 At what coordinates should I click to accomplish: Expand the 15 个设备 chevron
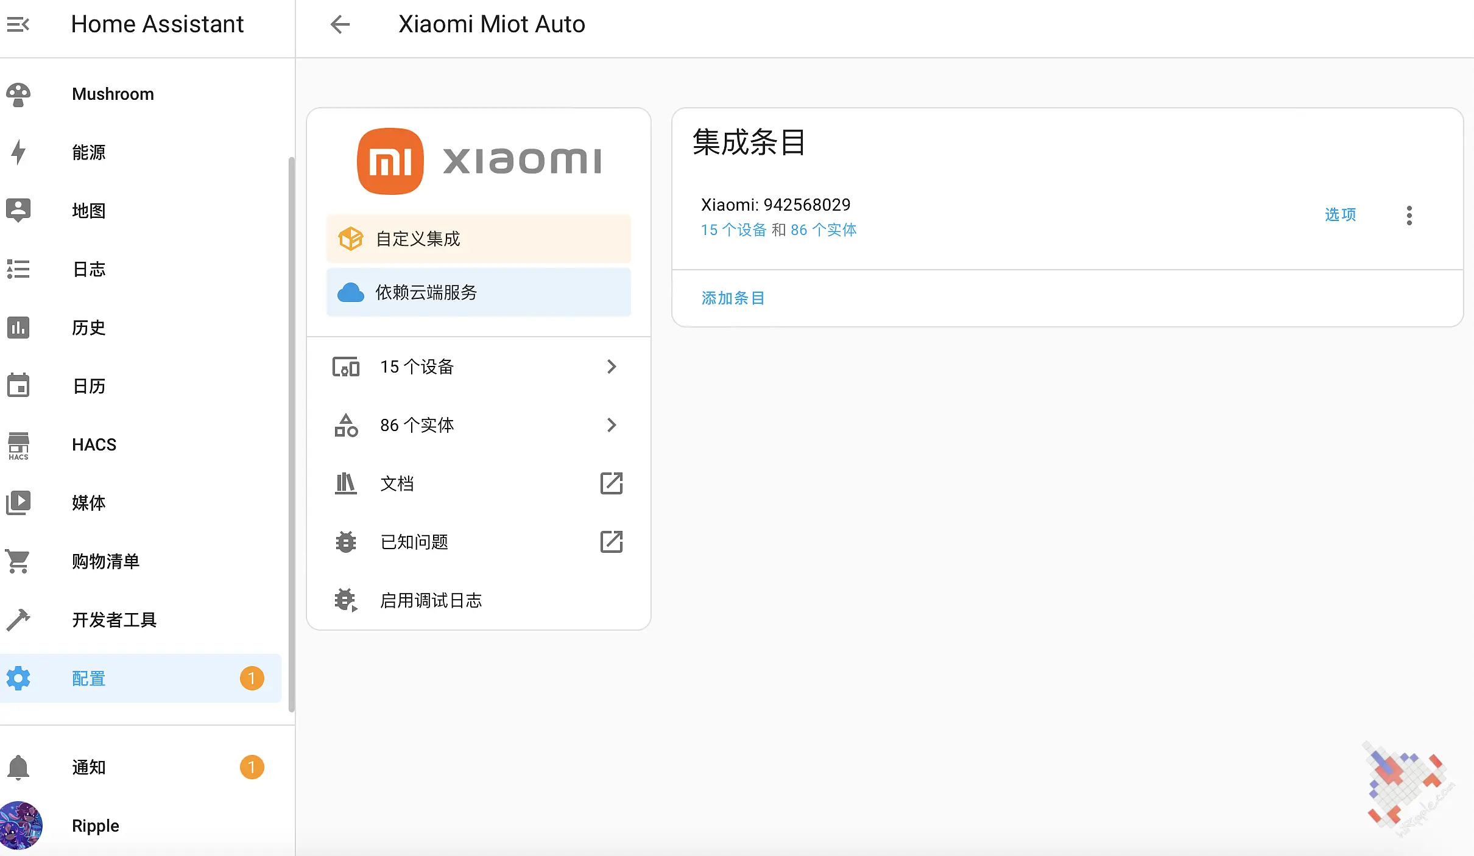(612, 367)
